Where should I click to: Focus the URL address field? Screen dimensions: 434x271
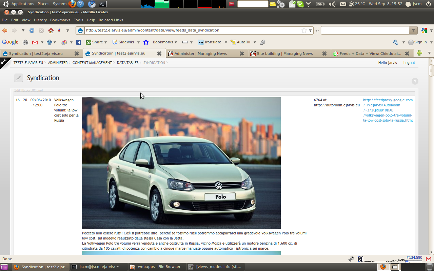pyautogui.click(x=192, y=30)
